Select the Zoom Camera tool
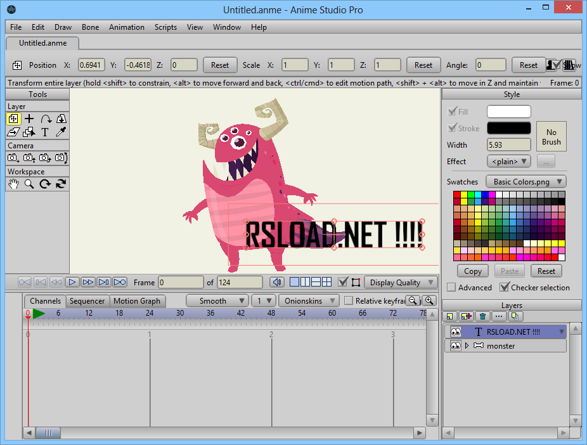This screenshot has height=445, width=587. point(29,158)
